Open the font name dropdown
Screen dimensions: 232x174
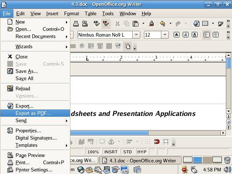(136, 35)
